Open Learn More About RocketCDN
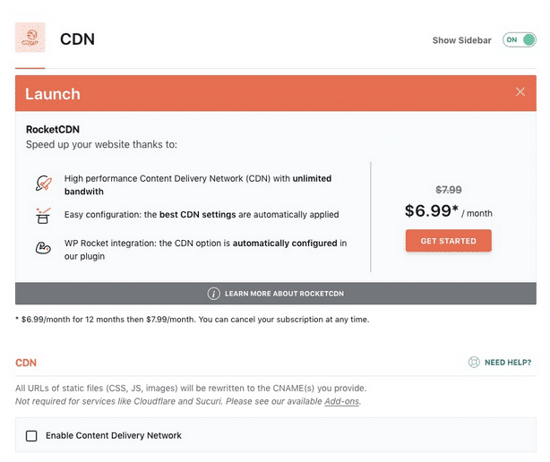 click(284, 294)
